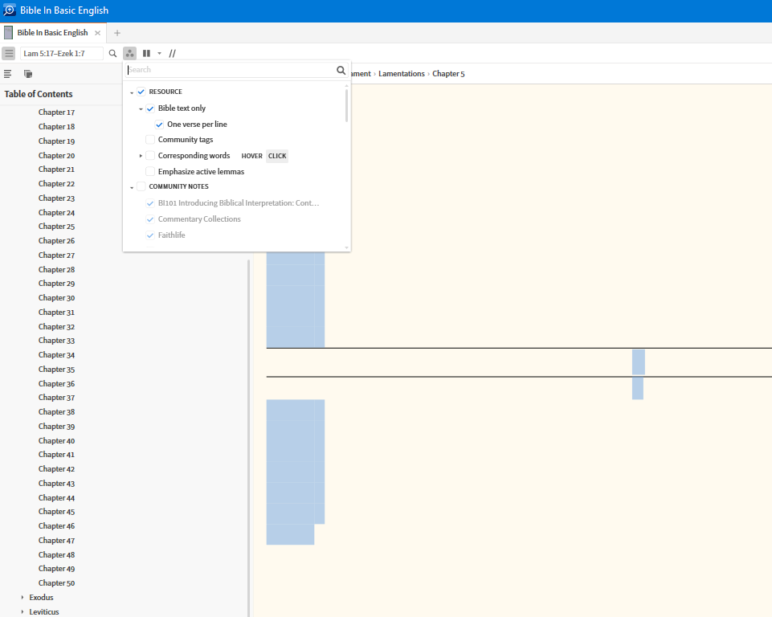Open Chapter 20 in contents

tap(56, 156)
